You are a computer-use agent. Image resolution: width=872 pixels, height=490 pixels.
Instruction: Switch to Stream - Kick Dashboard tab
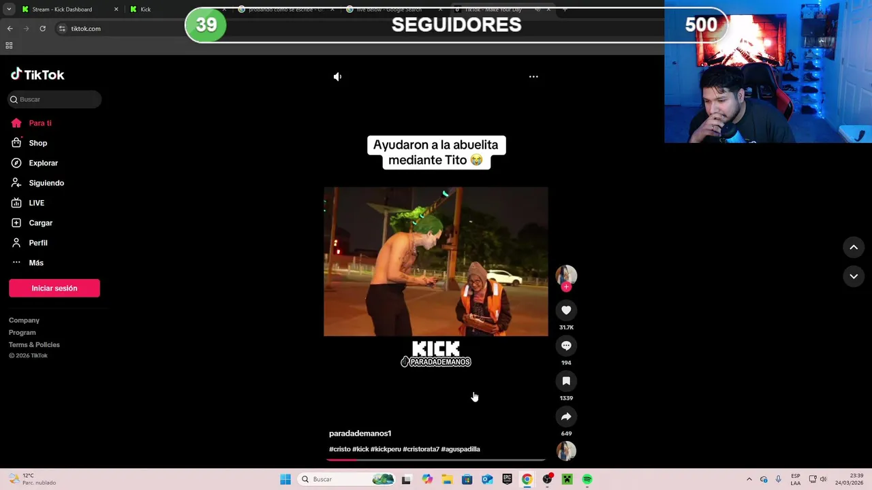[x=61, y=10]
